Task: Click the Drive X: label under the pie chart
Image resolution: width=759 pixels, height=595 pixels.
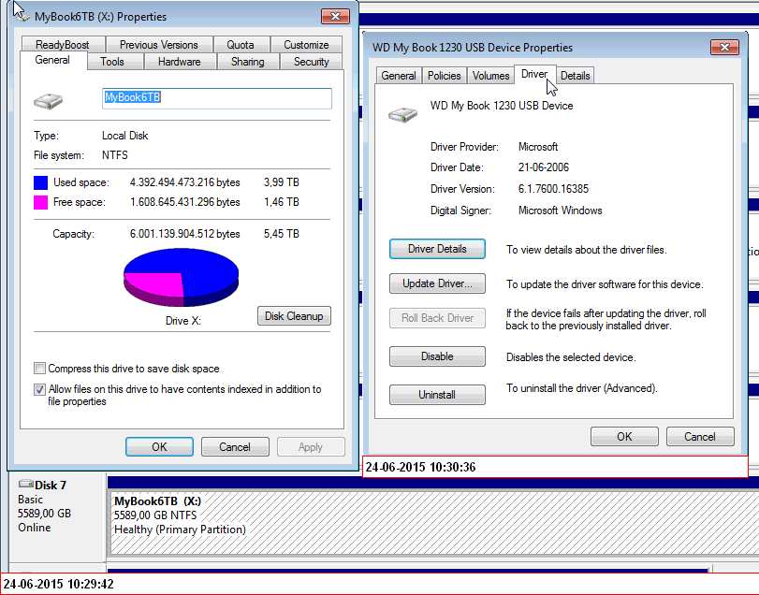Action: pos(183,321)
